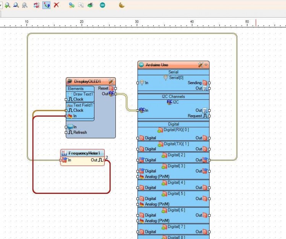Click the Serial[0] Sending pin

[209, 83]
